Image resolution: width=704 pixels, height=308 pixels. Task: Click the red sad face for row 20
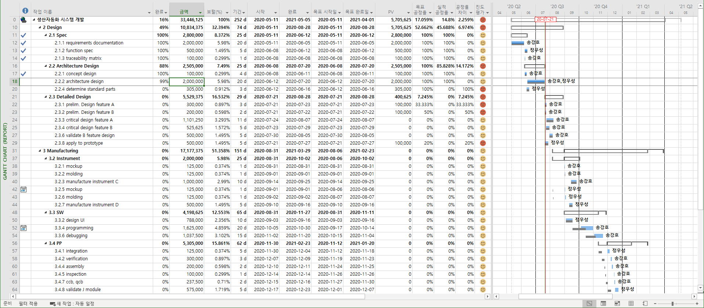coord(483,89)
